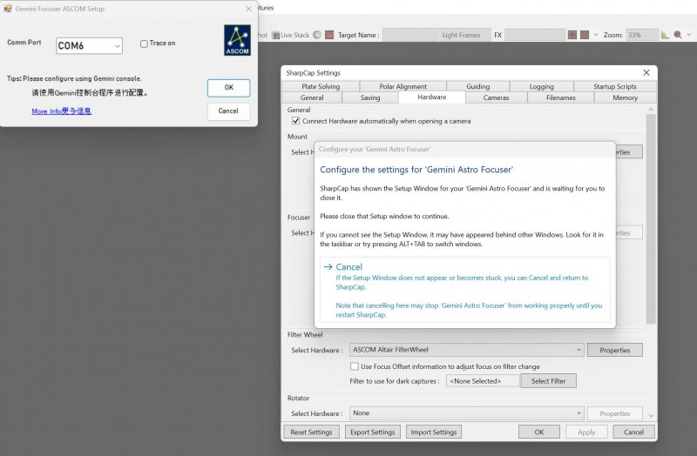Screen dimensions: 697x456
Task: Close the SharpCap Settings dialog
Action: point(646,72)
